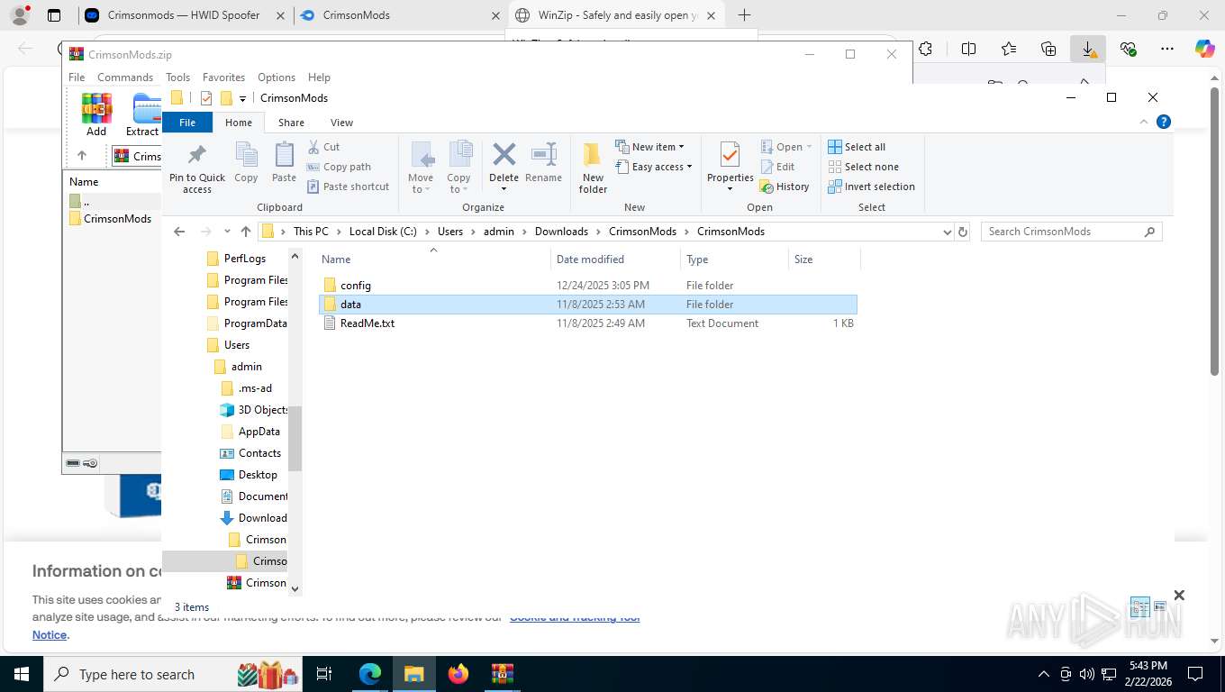Refresh the current Explorer folder
This screenshot has height=692, width=1225.
[963, 232]
